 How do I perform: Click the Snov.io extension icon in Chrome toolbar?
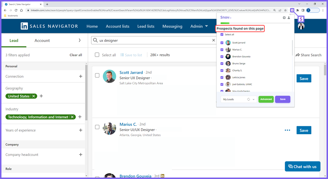coord(292,10)
